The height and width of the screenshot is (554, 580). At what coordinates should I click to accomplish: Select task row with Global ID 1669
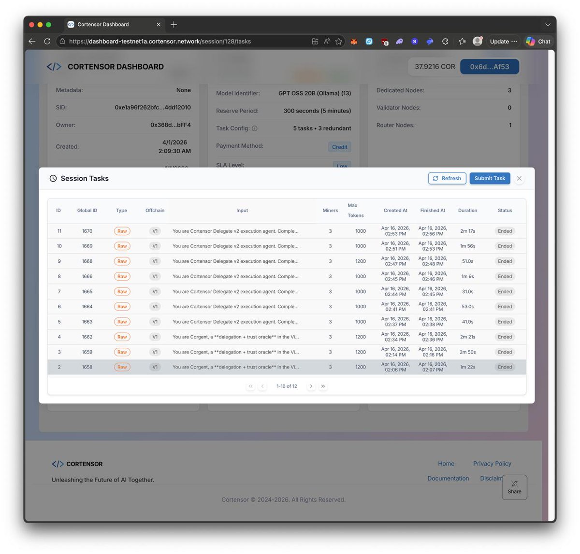click(287, 246)
